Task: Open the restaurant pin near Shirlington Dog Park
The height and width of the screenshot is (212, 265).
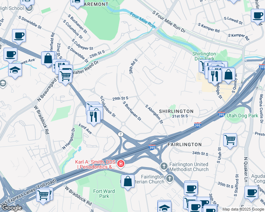Action: 215,77
